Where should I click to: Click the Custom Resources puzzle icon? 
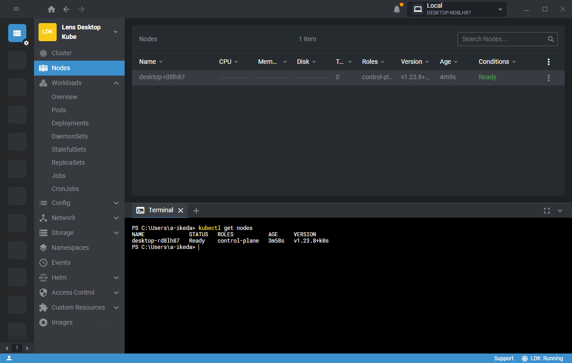click(44, 307)
